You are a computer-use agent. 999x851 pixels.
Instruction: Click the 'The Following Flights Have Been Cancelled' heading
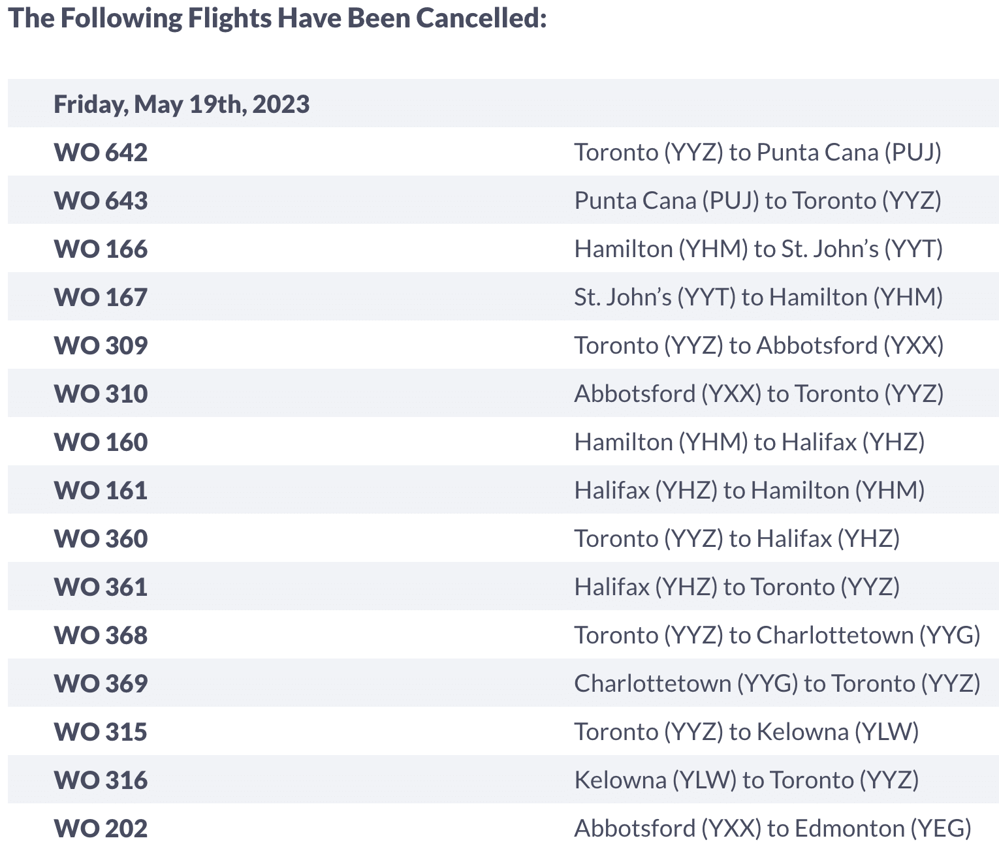277,18
